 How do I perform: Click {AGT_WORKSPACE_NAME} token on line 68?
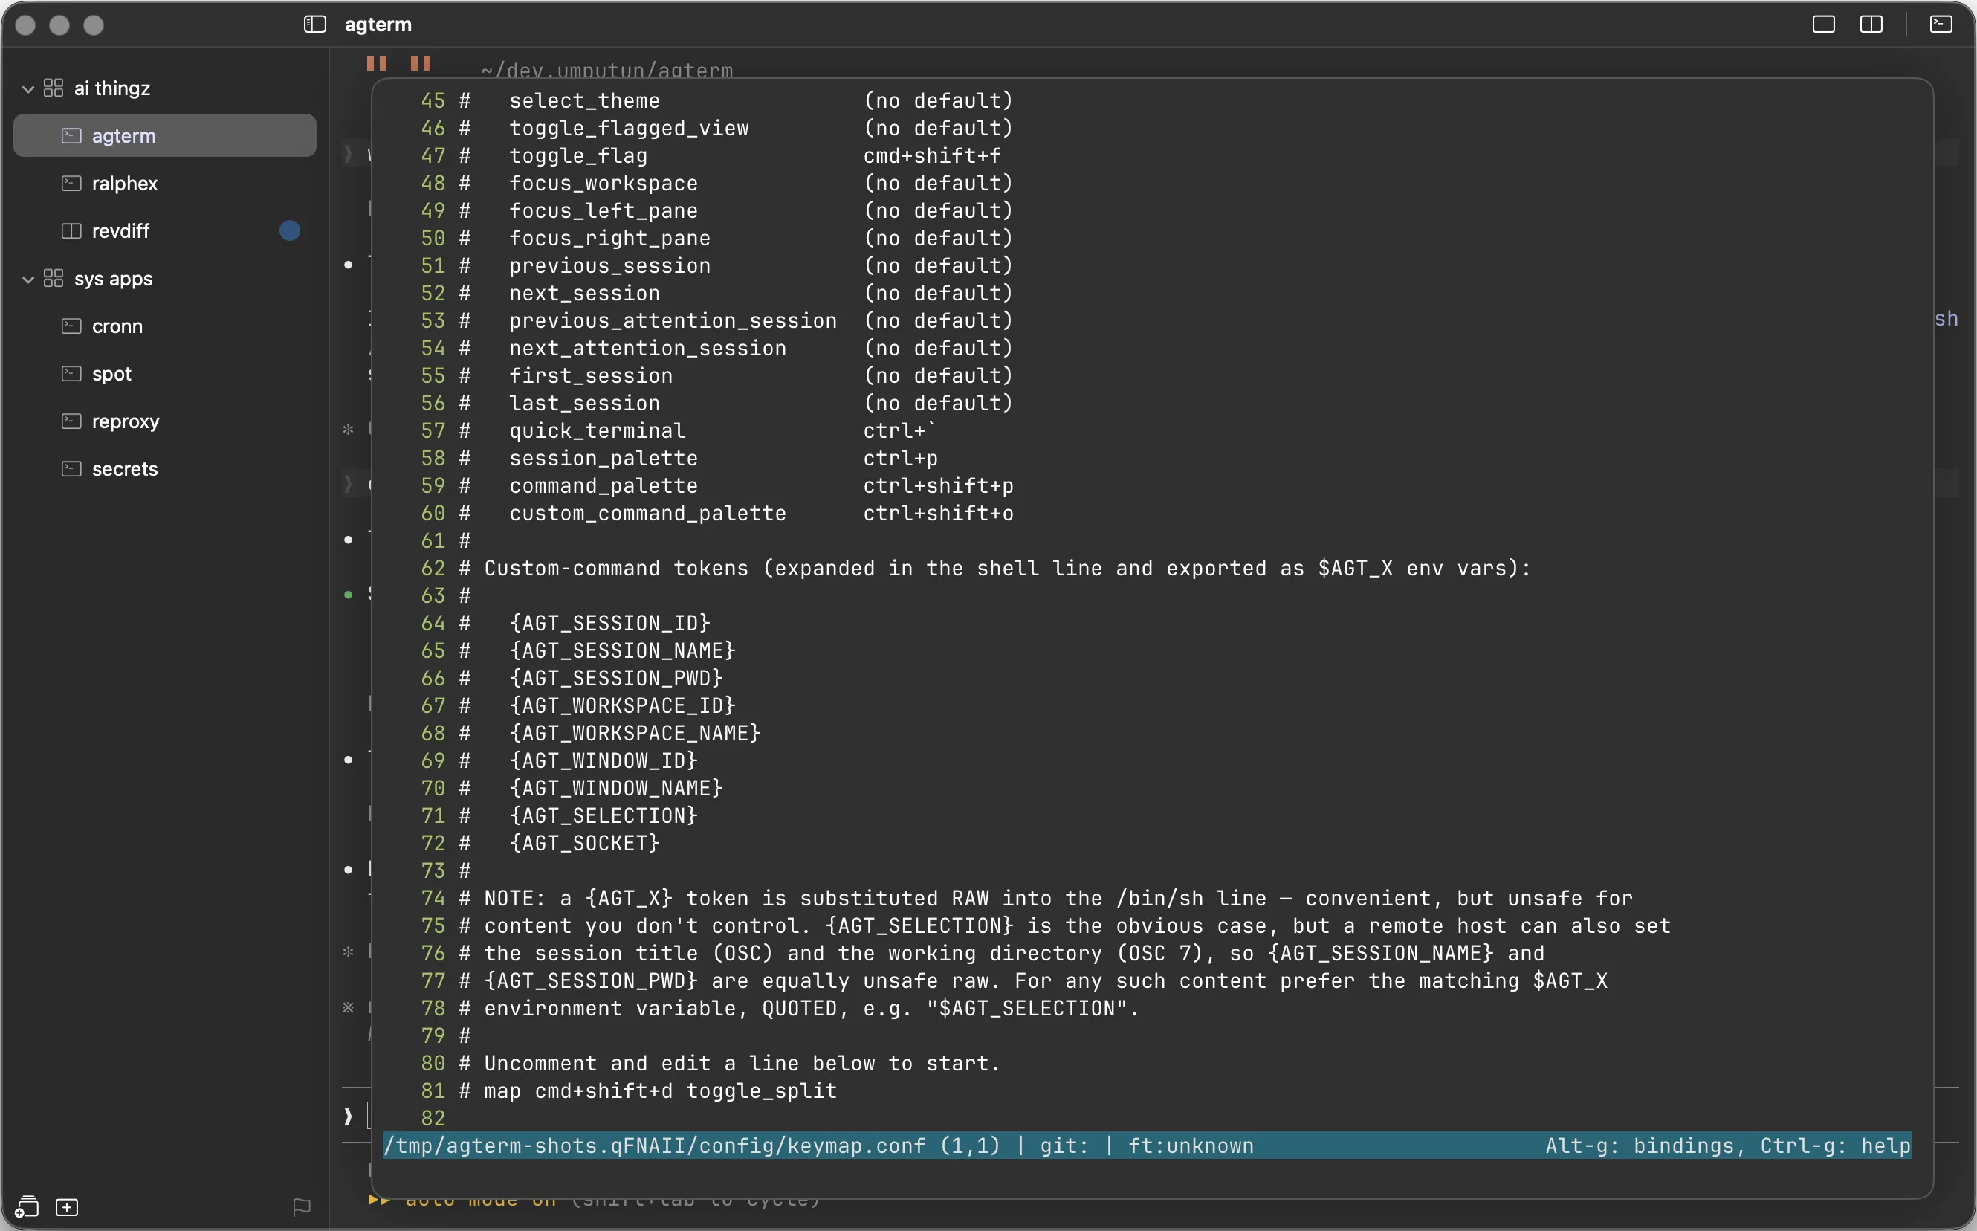click(635, 734)
